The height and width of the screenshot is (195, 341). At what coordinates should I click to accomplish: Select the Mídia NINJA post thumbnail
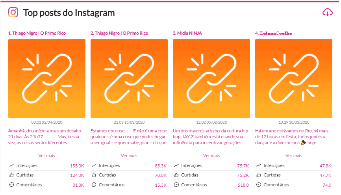click(x=211, y=78)
